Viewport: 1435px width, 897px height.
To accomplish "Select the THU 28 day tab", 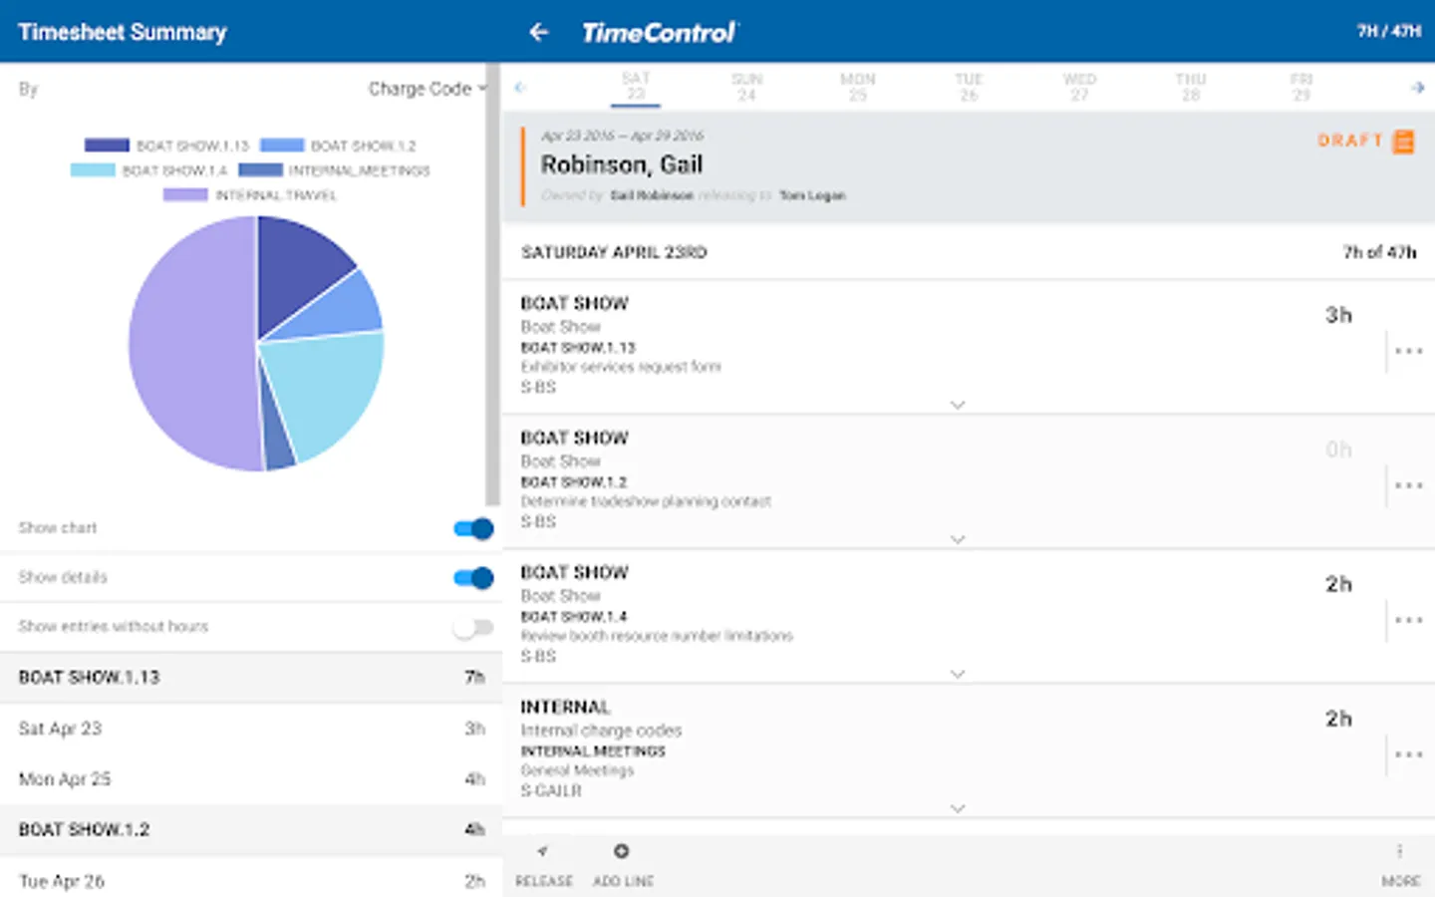I will click(x=1191, y=87).
